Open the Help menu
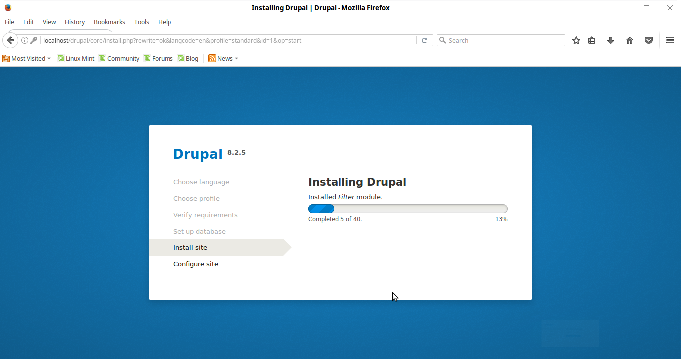 coord(165,22)
